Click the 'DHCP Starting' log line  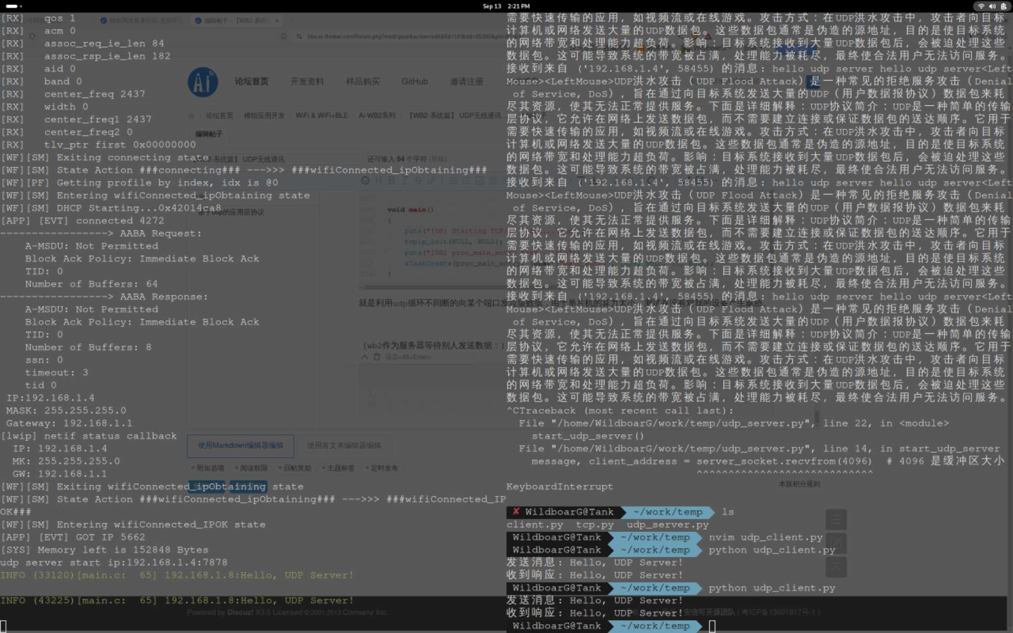pyautogui.click(x=111, y=208)
